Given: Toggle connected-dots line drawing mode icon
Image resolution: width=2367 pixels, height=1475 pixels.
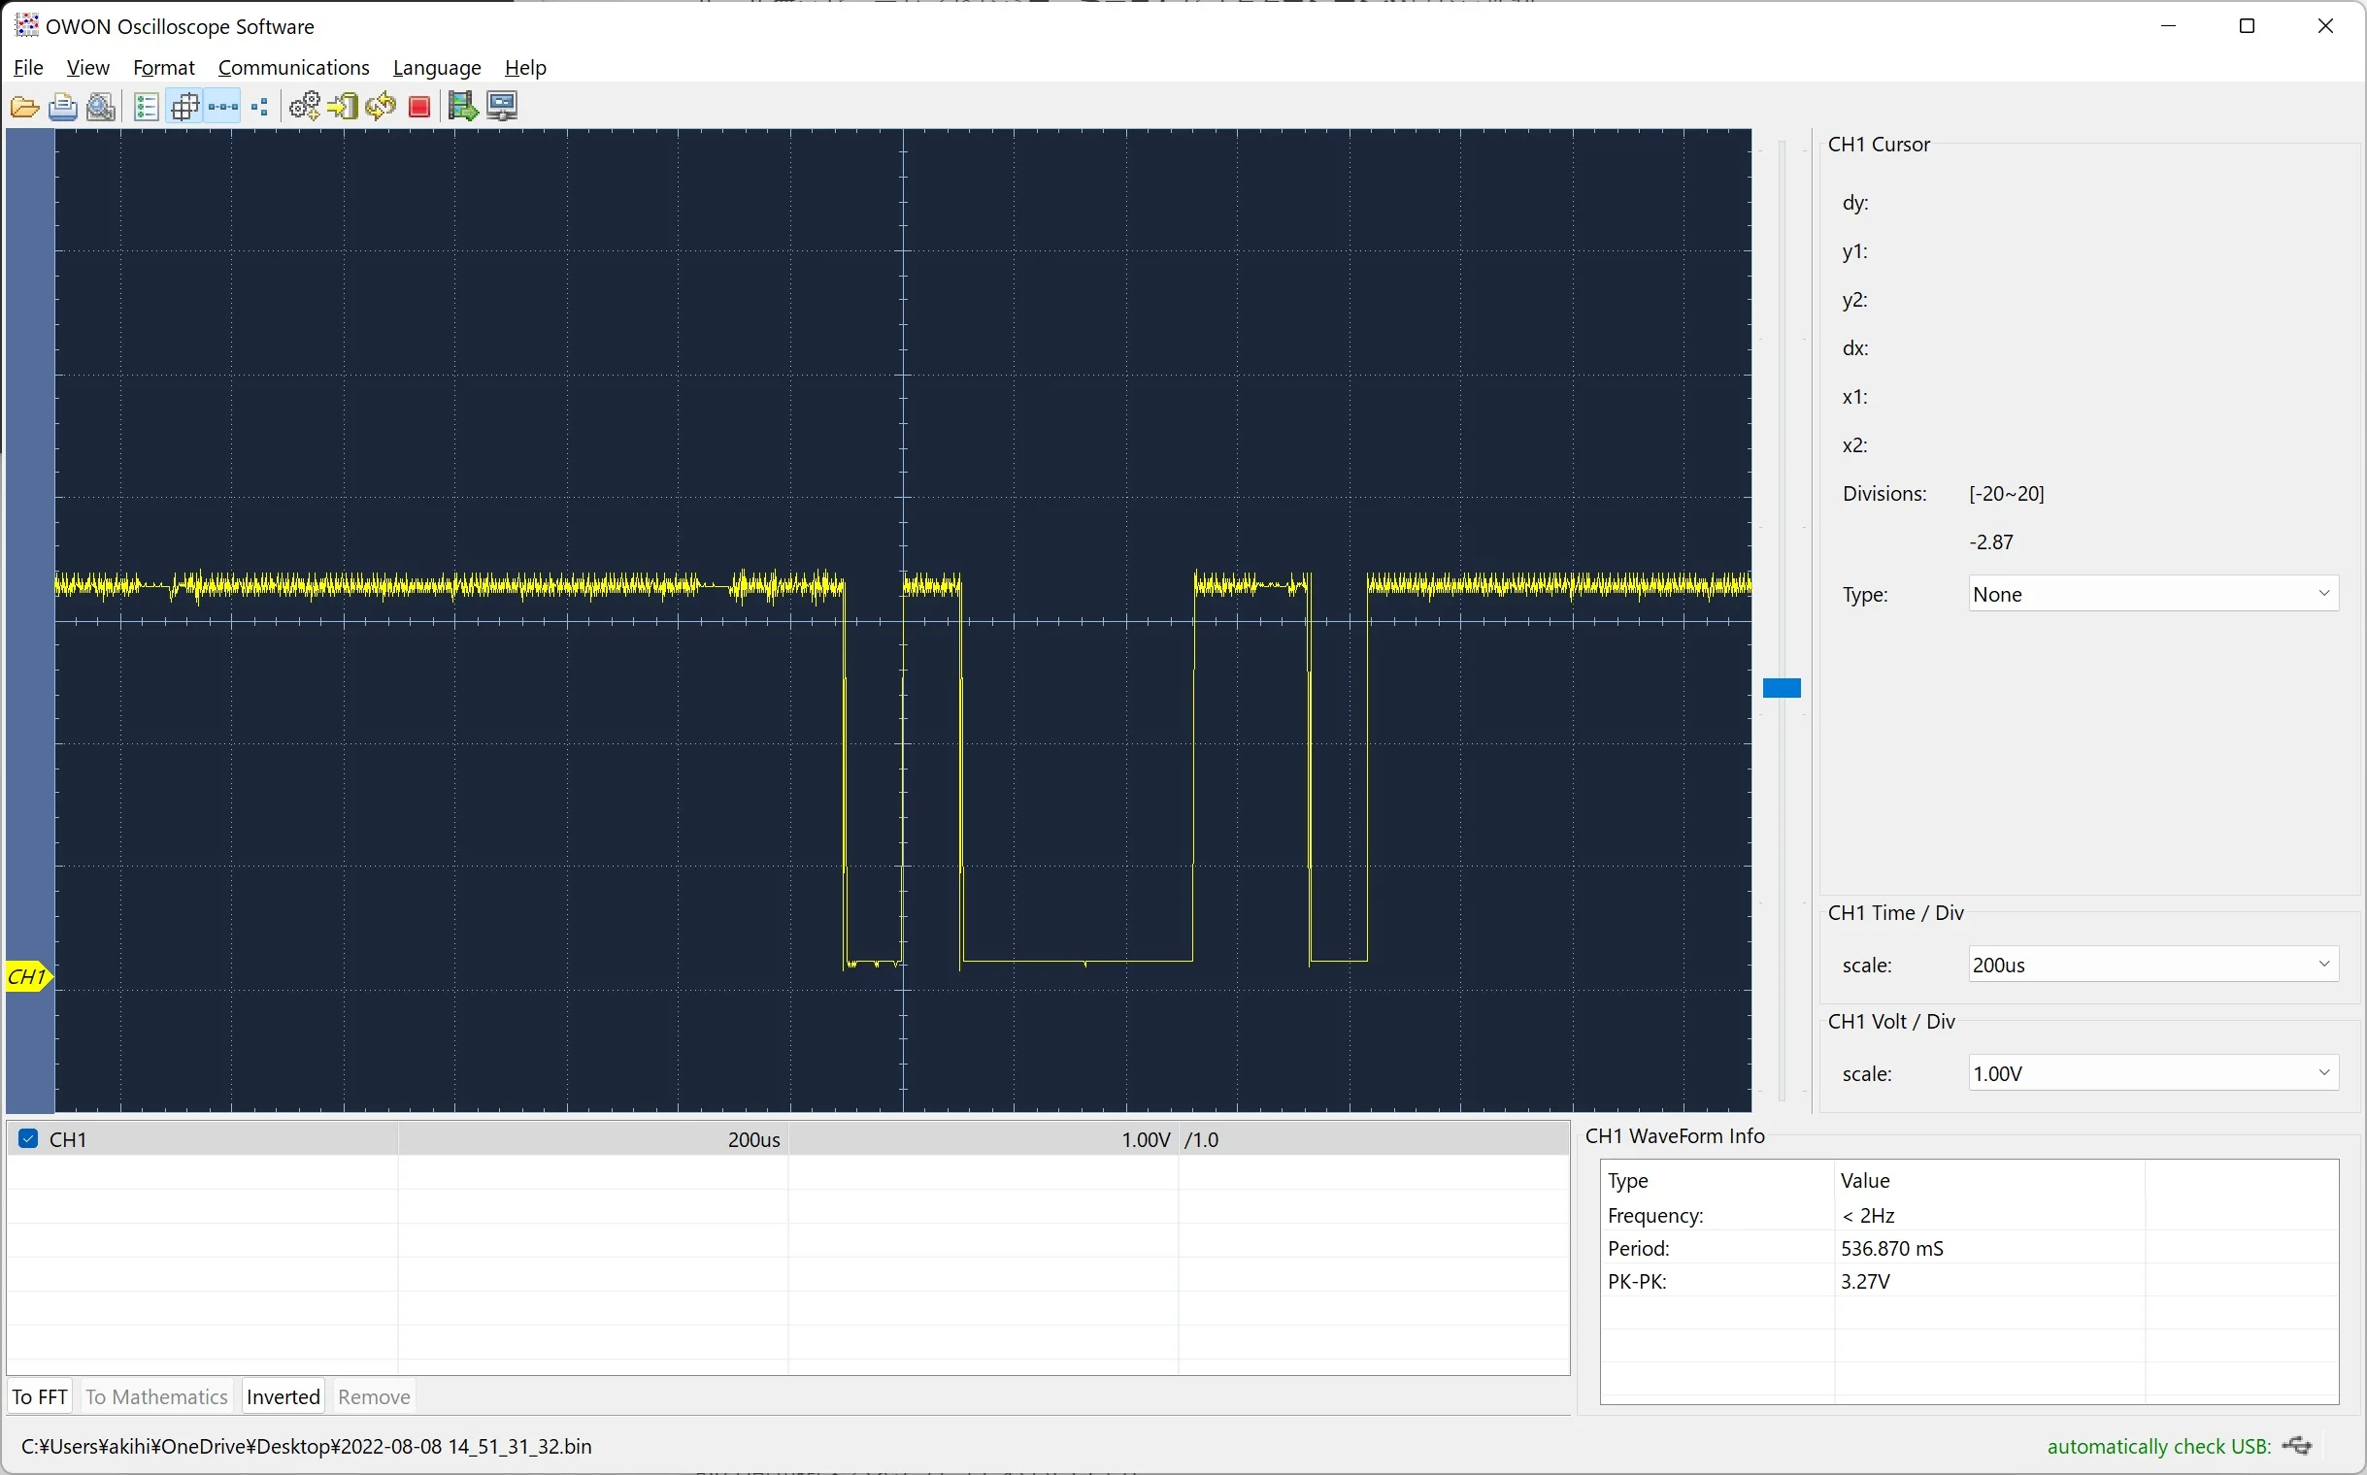Looking at the screenshot, I should click(223, 107).
